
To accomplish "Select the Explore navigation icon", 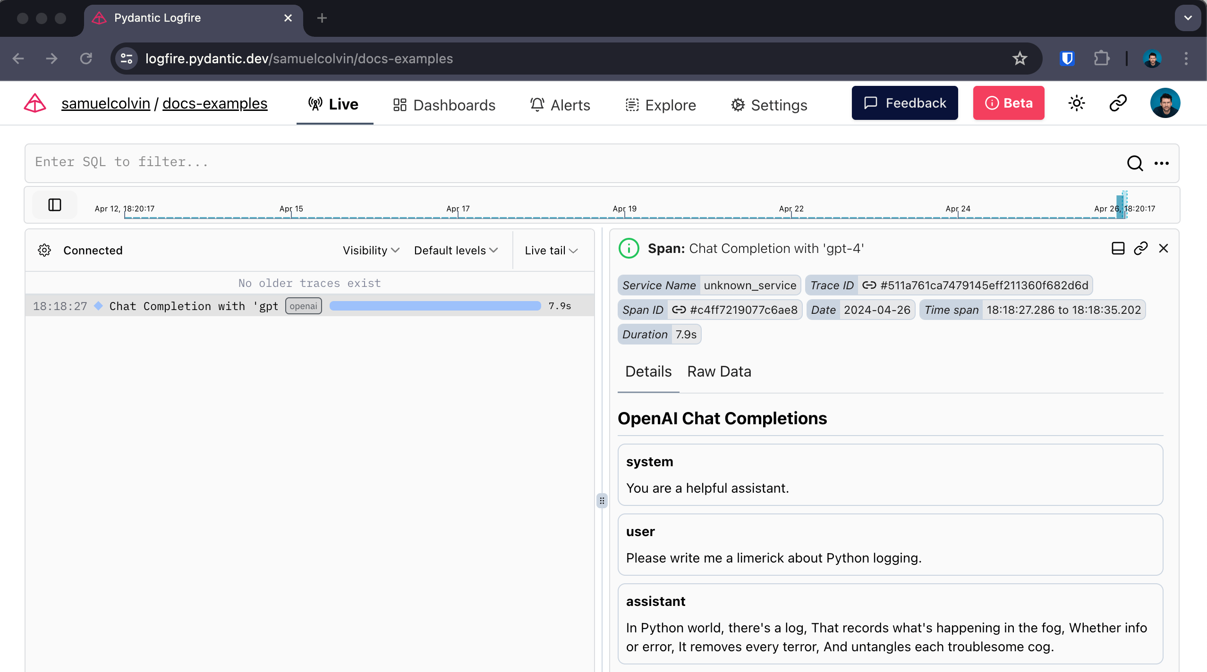I will [x=632, y=105].
